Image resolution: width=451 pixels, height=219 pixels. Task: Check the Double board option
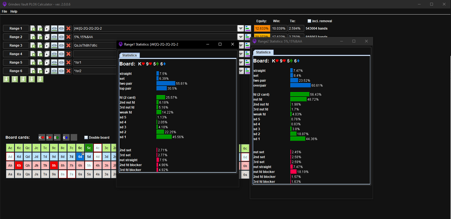tap(86, 138)
